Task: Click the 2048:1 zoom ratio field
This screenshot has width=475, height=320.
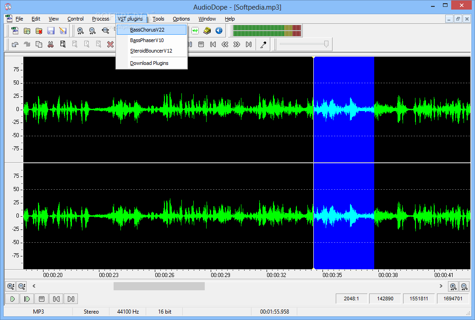Action: pyautogui.click(x=351, y=299)
